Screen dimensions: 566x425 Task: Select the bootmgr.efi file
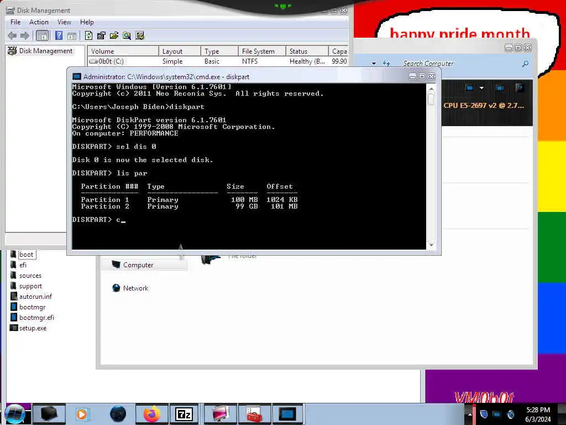tap(32, 317)
